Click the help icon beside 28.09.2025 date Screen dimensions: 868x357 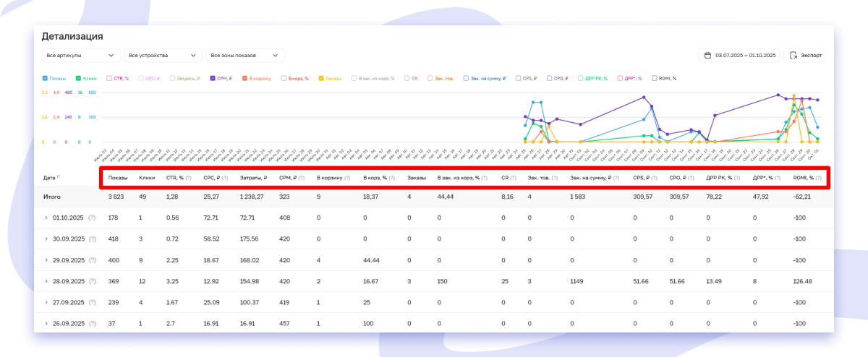(x=92, y=281)
